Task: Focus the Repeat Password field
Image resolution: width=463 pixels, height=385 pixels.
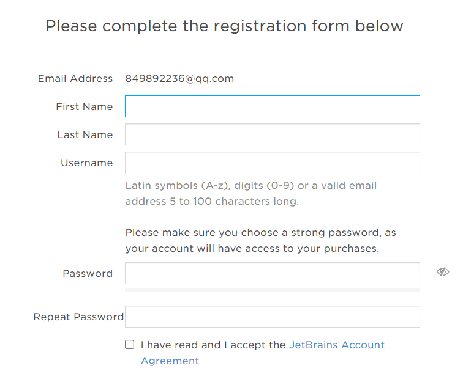Action: coord(272,317)
